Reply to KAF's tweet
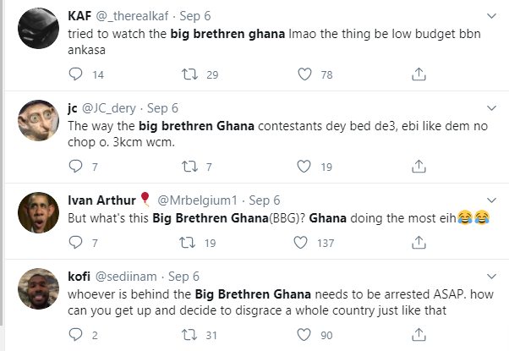Screen dimensions: 509x351 (x=76, y=74)
